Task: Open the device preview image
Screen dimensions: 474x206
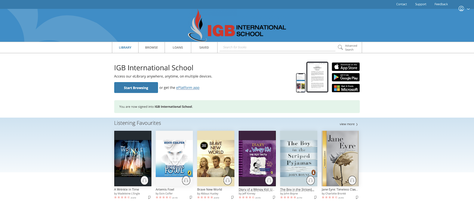Action: click(x=312, y=77)
